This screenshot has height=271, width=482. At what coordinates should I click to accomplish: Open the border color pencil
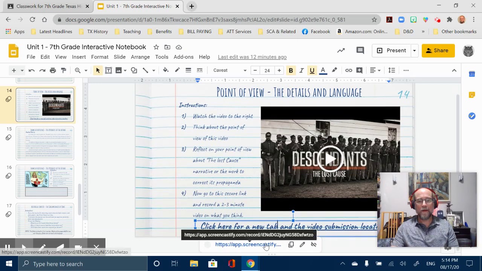pos(177,70)
